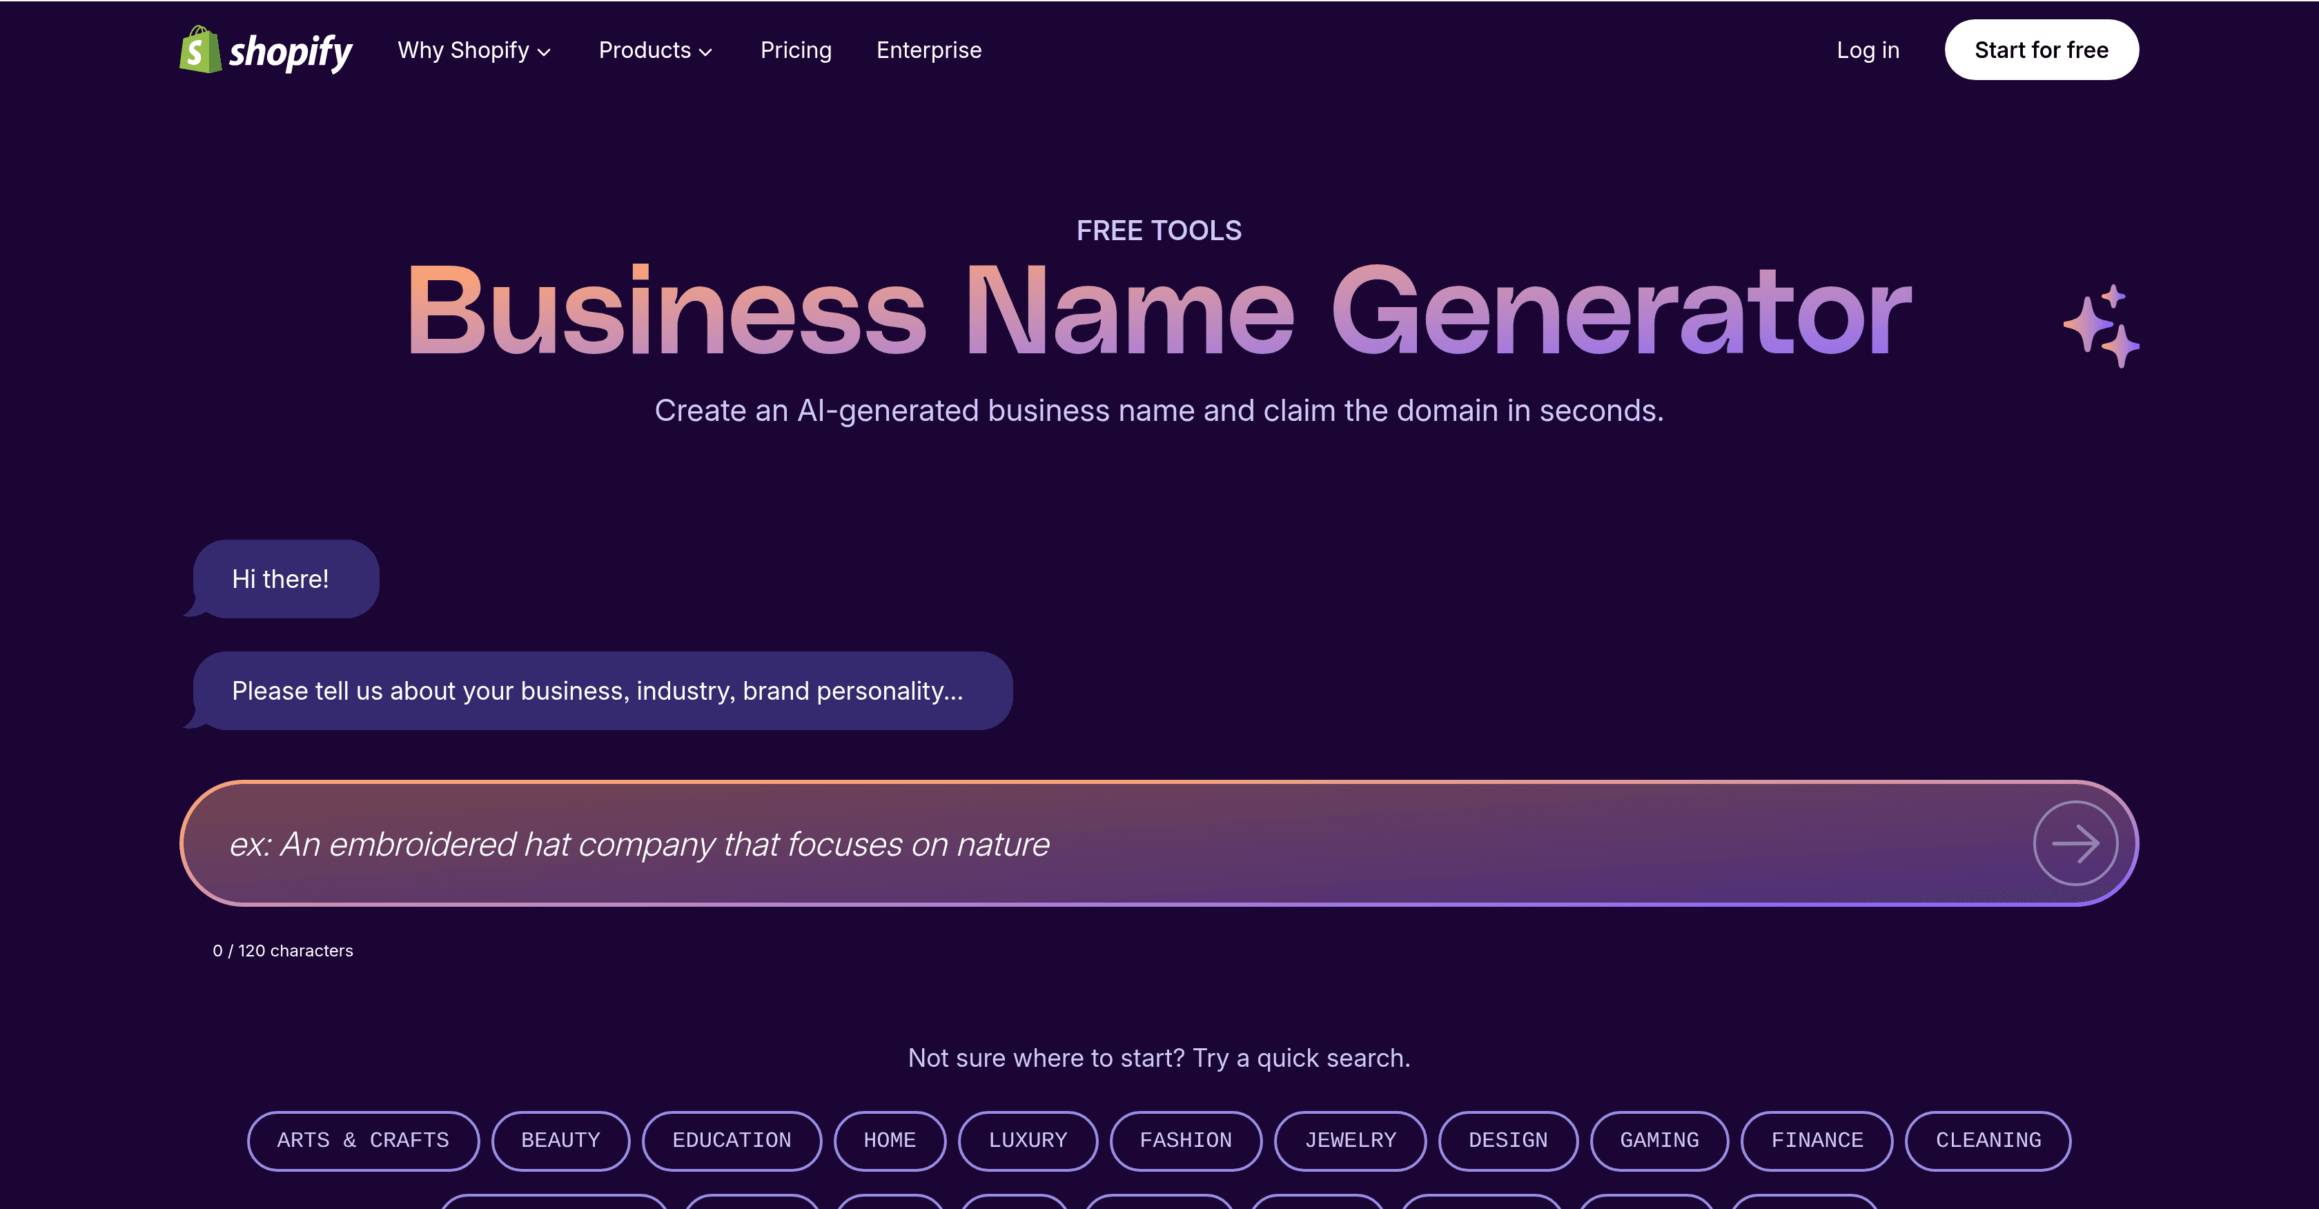
Task: Pick the JEWELRY quick search chip
Action: pos(1351,1141)
